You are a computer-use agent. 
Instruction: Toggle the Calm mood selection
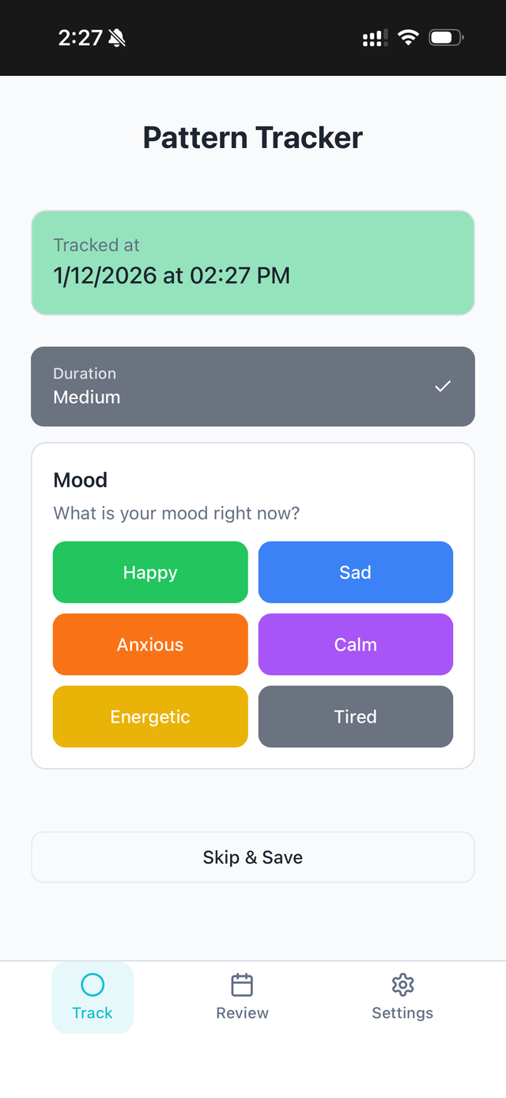[x=355, y=644]
